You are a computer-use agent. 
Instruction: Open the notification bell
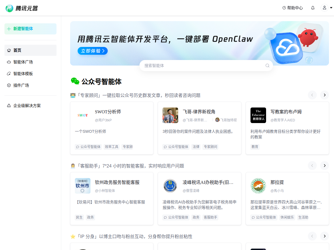[x=313, y=8]
